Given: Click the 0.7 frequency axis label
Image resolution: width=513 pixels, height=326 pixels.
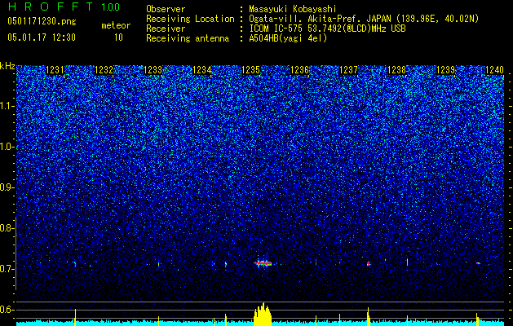Looking at the screenshot, I should (7, 269).
